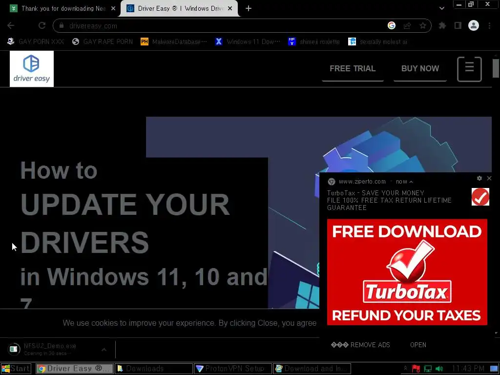The image size is (500, 375).
Task: Click the page vertical scrollbar thumb
Action: pyautogui.click(x=496, y=68)
